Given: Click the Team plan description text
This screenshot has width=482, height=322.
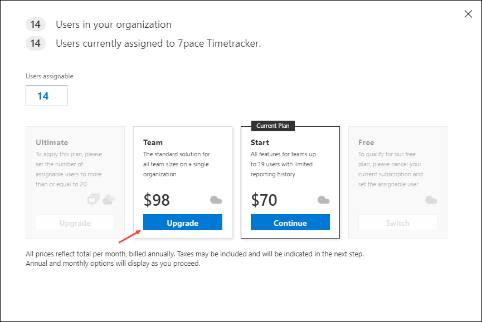Looking at the screenshot, I should point(177,164).
